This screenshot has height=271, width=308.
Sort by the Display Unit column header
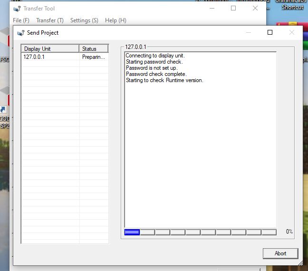point(50,49)
